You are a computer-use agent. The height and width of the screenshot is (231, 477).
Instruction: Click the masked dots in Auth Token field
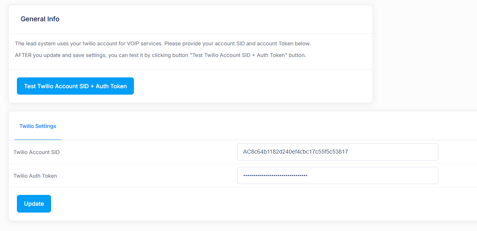(x=275, y=176)
